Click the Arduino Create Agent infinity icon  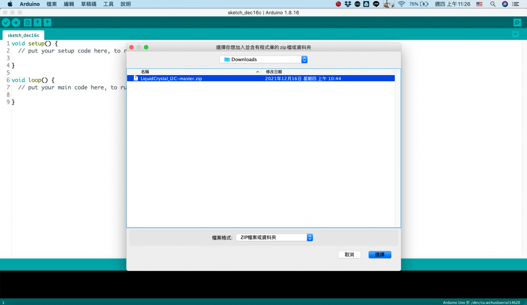click(x=357, y=4)
